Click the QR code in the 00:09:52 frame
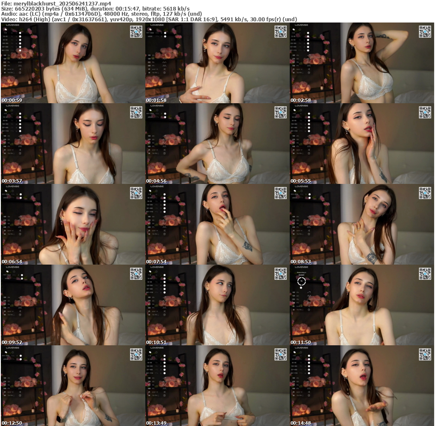The width and height of the screenshot is (435, 426). (136, 274)
